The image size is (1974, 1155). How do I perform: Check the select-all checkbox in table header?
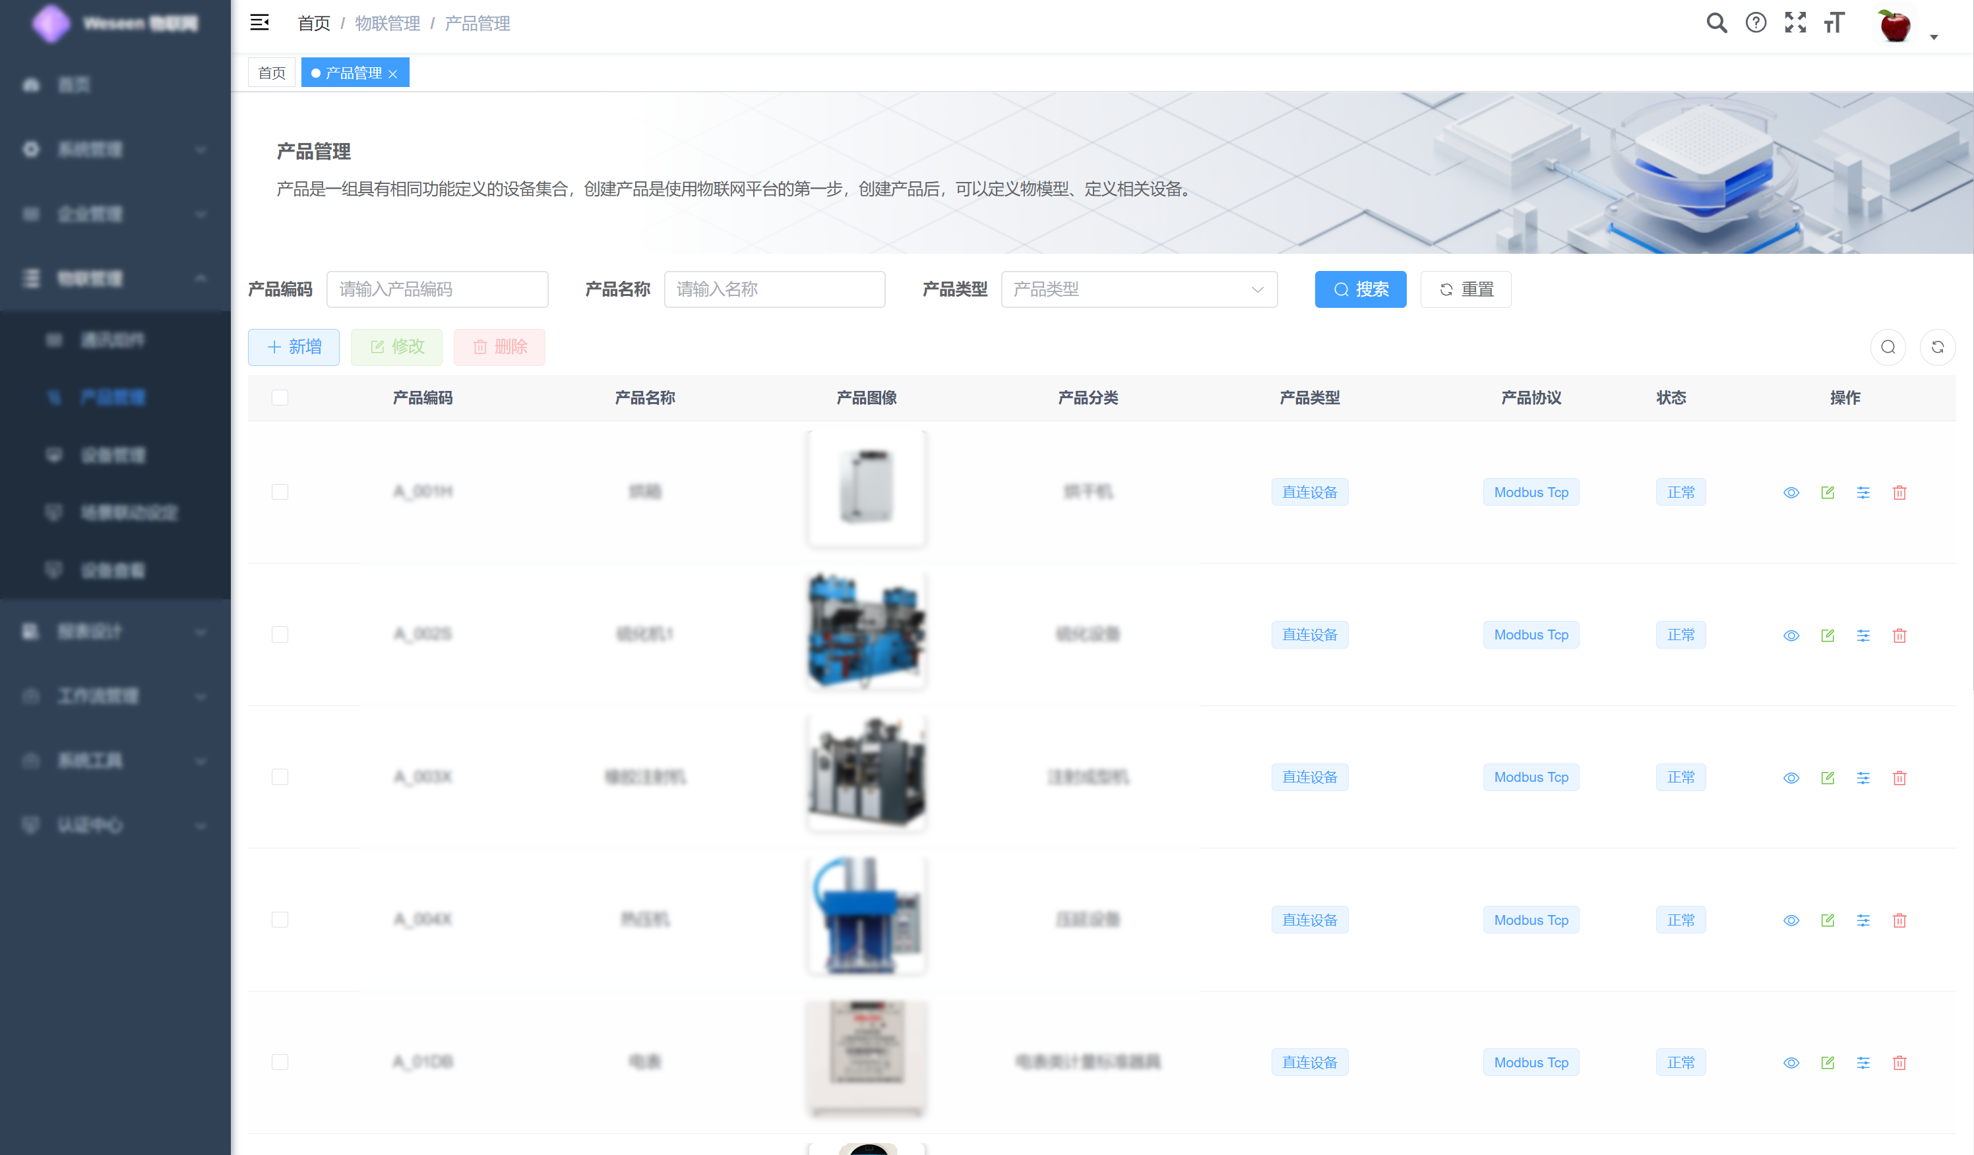click(280, 398)
